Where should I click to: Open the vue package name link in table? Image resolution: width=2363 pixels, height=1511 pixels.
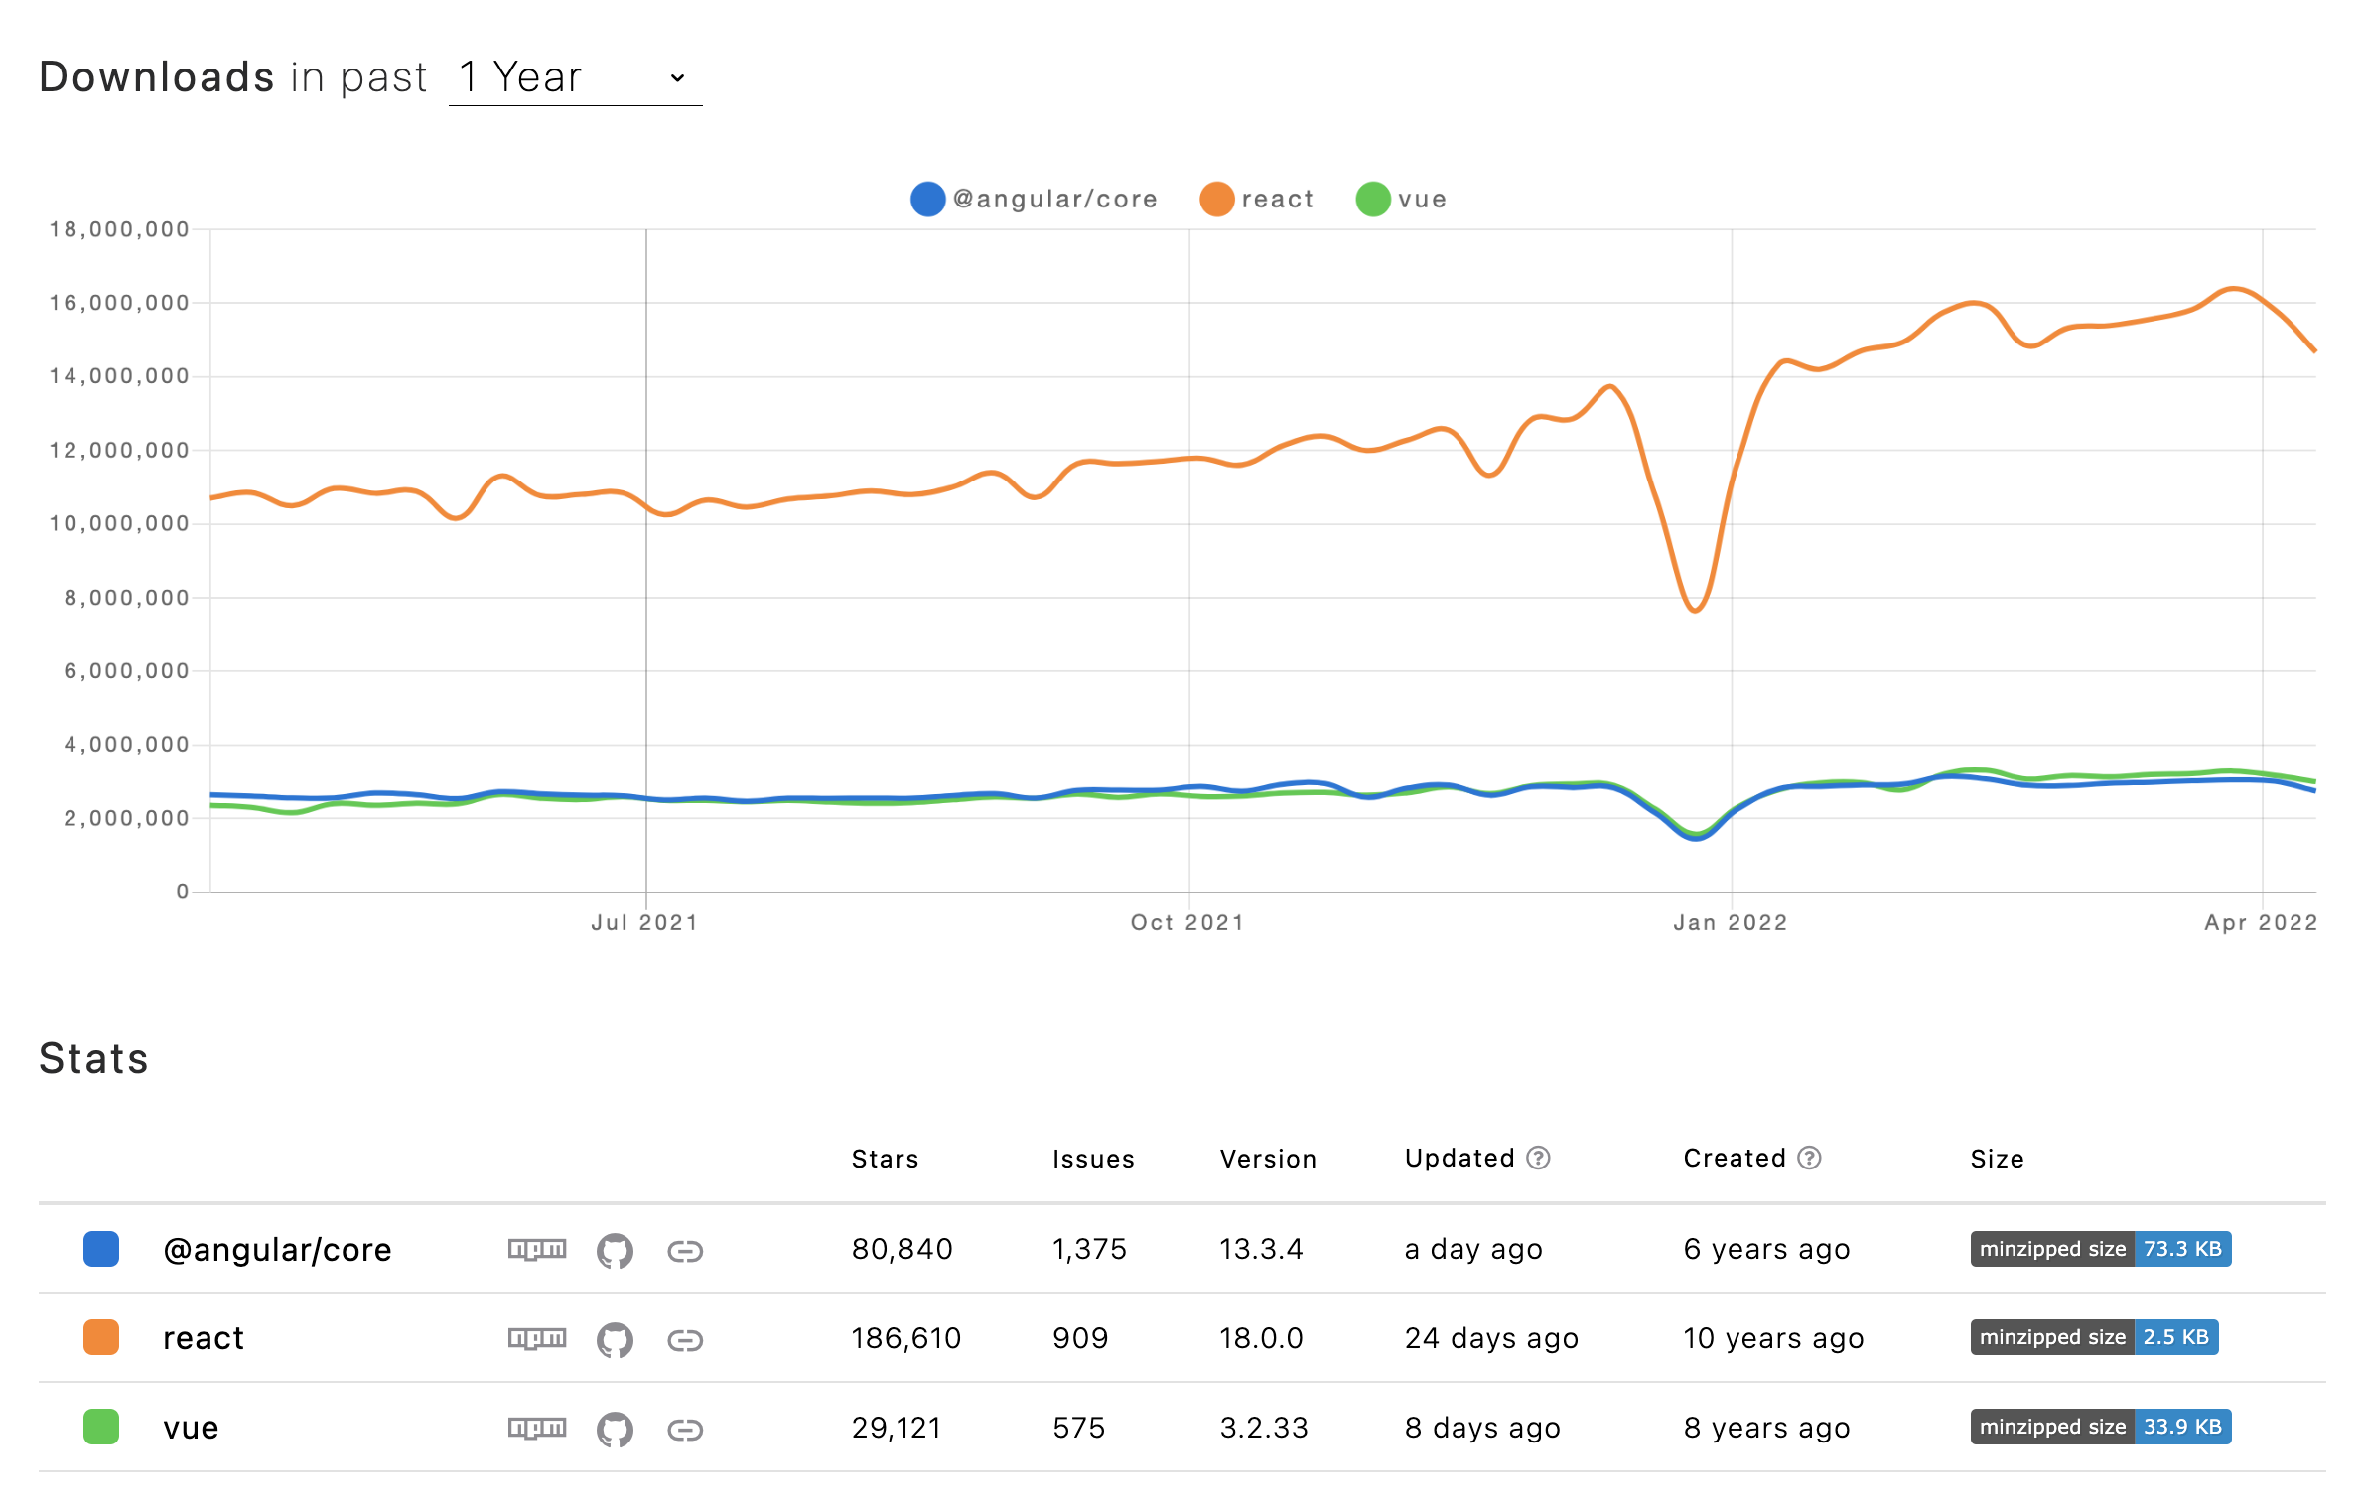(191, 1428)
